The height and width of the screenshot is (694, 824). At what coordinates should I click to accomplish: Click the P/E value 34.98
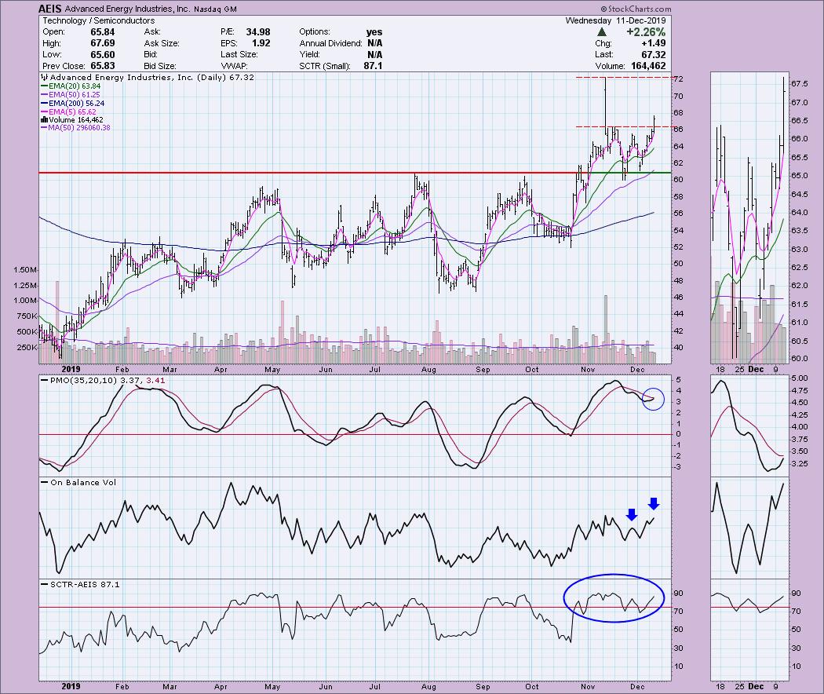click(258, 32)
